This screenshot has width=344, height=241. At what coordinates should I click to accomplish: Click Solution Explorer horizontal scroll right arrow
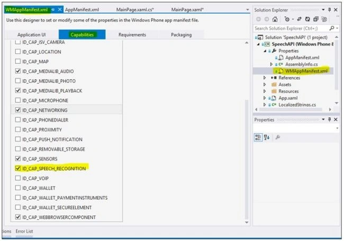[330, 109]
